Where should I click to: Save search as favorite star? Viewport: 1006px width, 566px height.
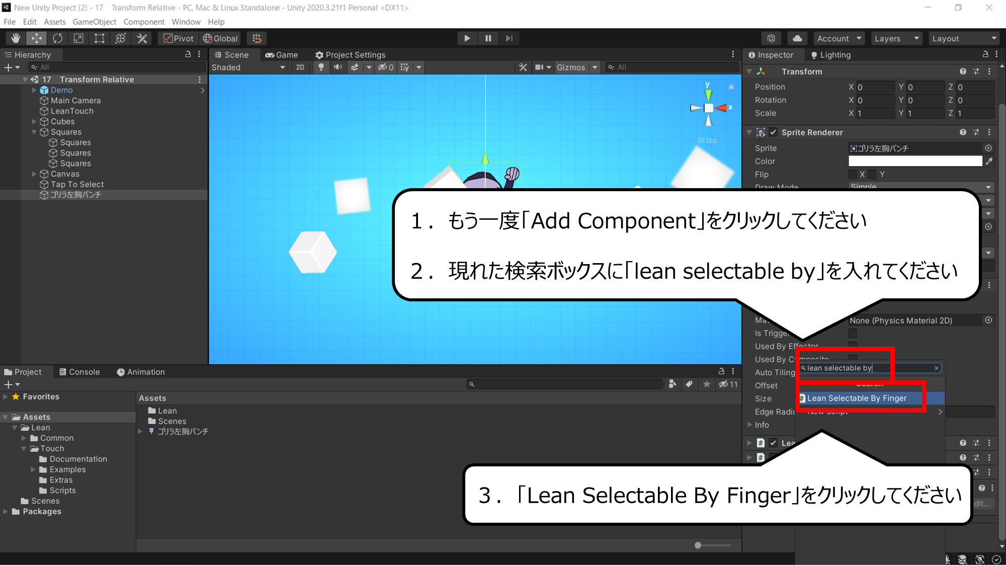click(707, 384)
